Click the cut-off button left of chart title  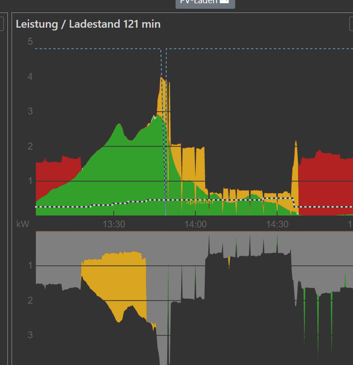[x=2, y=24]
